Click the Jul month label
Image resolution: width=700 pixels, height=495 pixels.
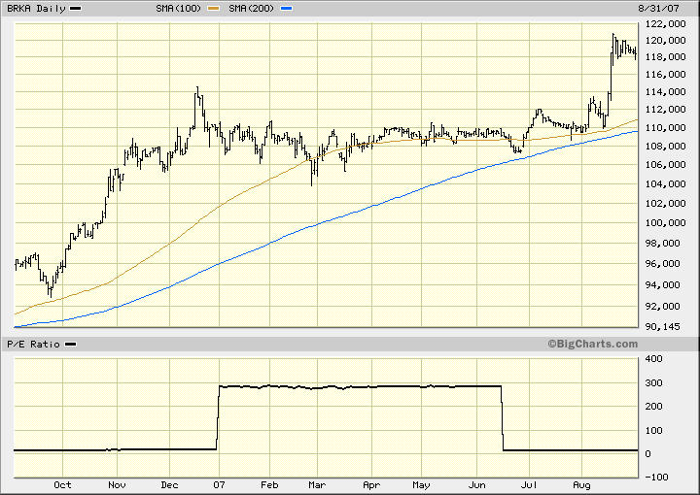pyautogui.click(x=529, y=484)
